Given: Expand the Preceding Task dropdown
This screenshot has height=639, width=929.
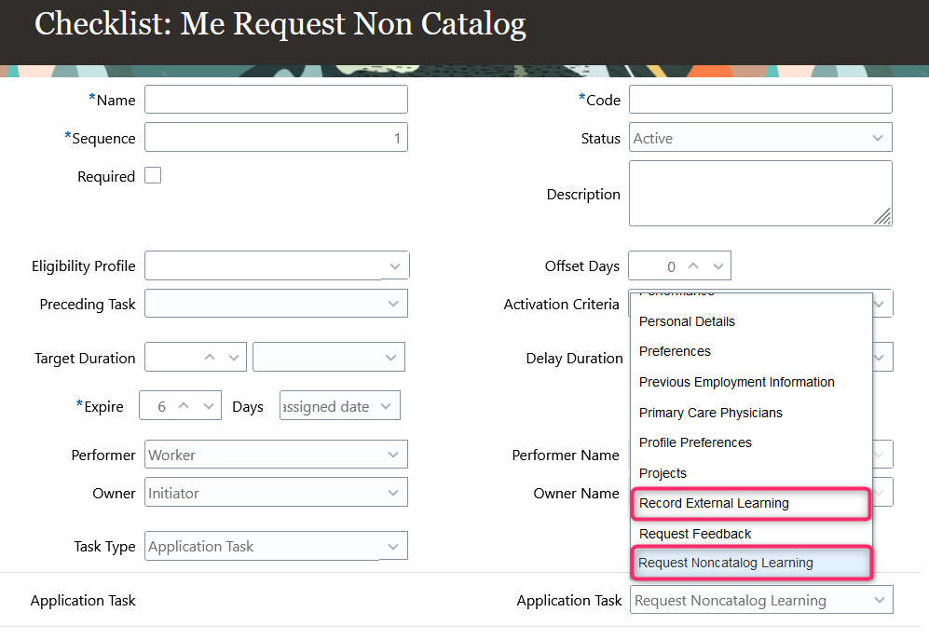Looking at the screenshot, I should point(395,303).
